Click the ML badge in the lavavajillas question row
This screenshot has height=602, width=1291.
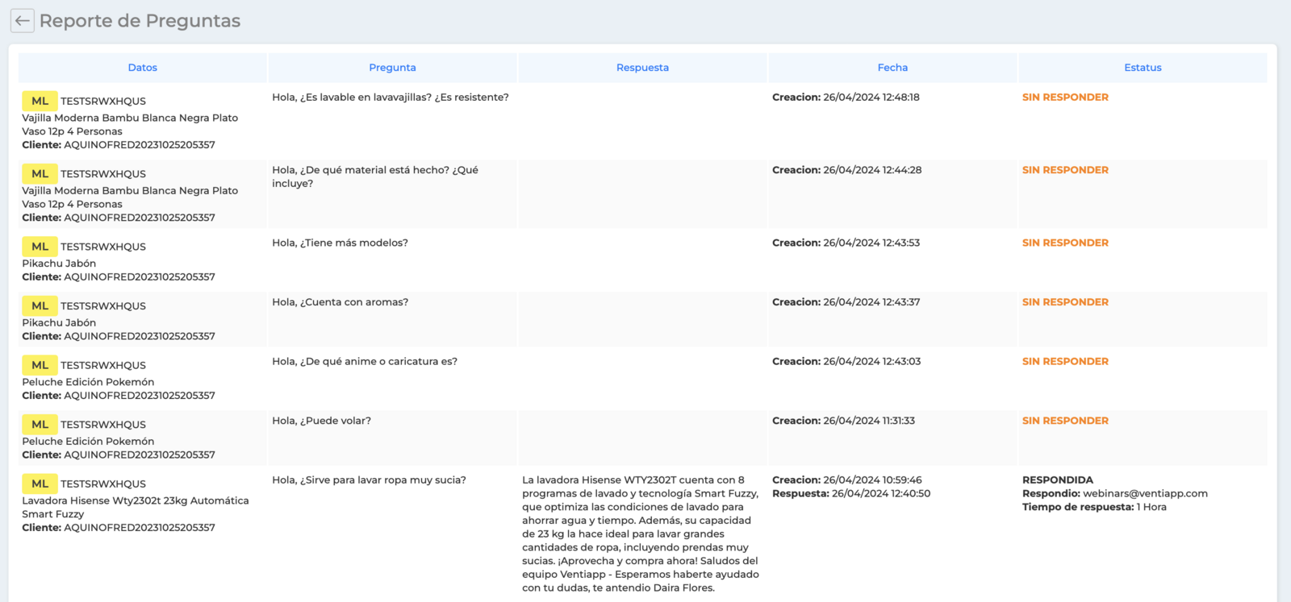click(x=40, y=101)
